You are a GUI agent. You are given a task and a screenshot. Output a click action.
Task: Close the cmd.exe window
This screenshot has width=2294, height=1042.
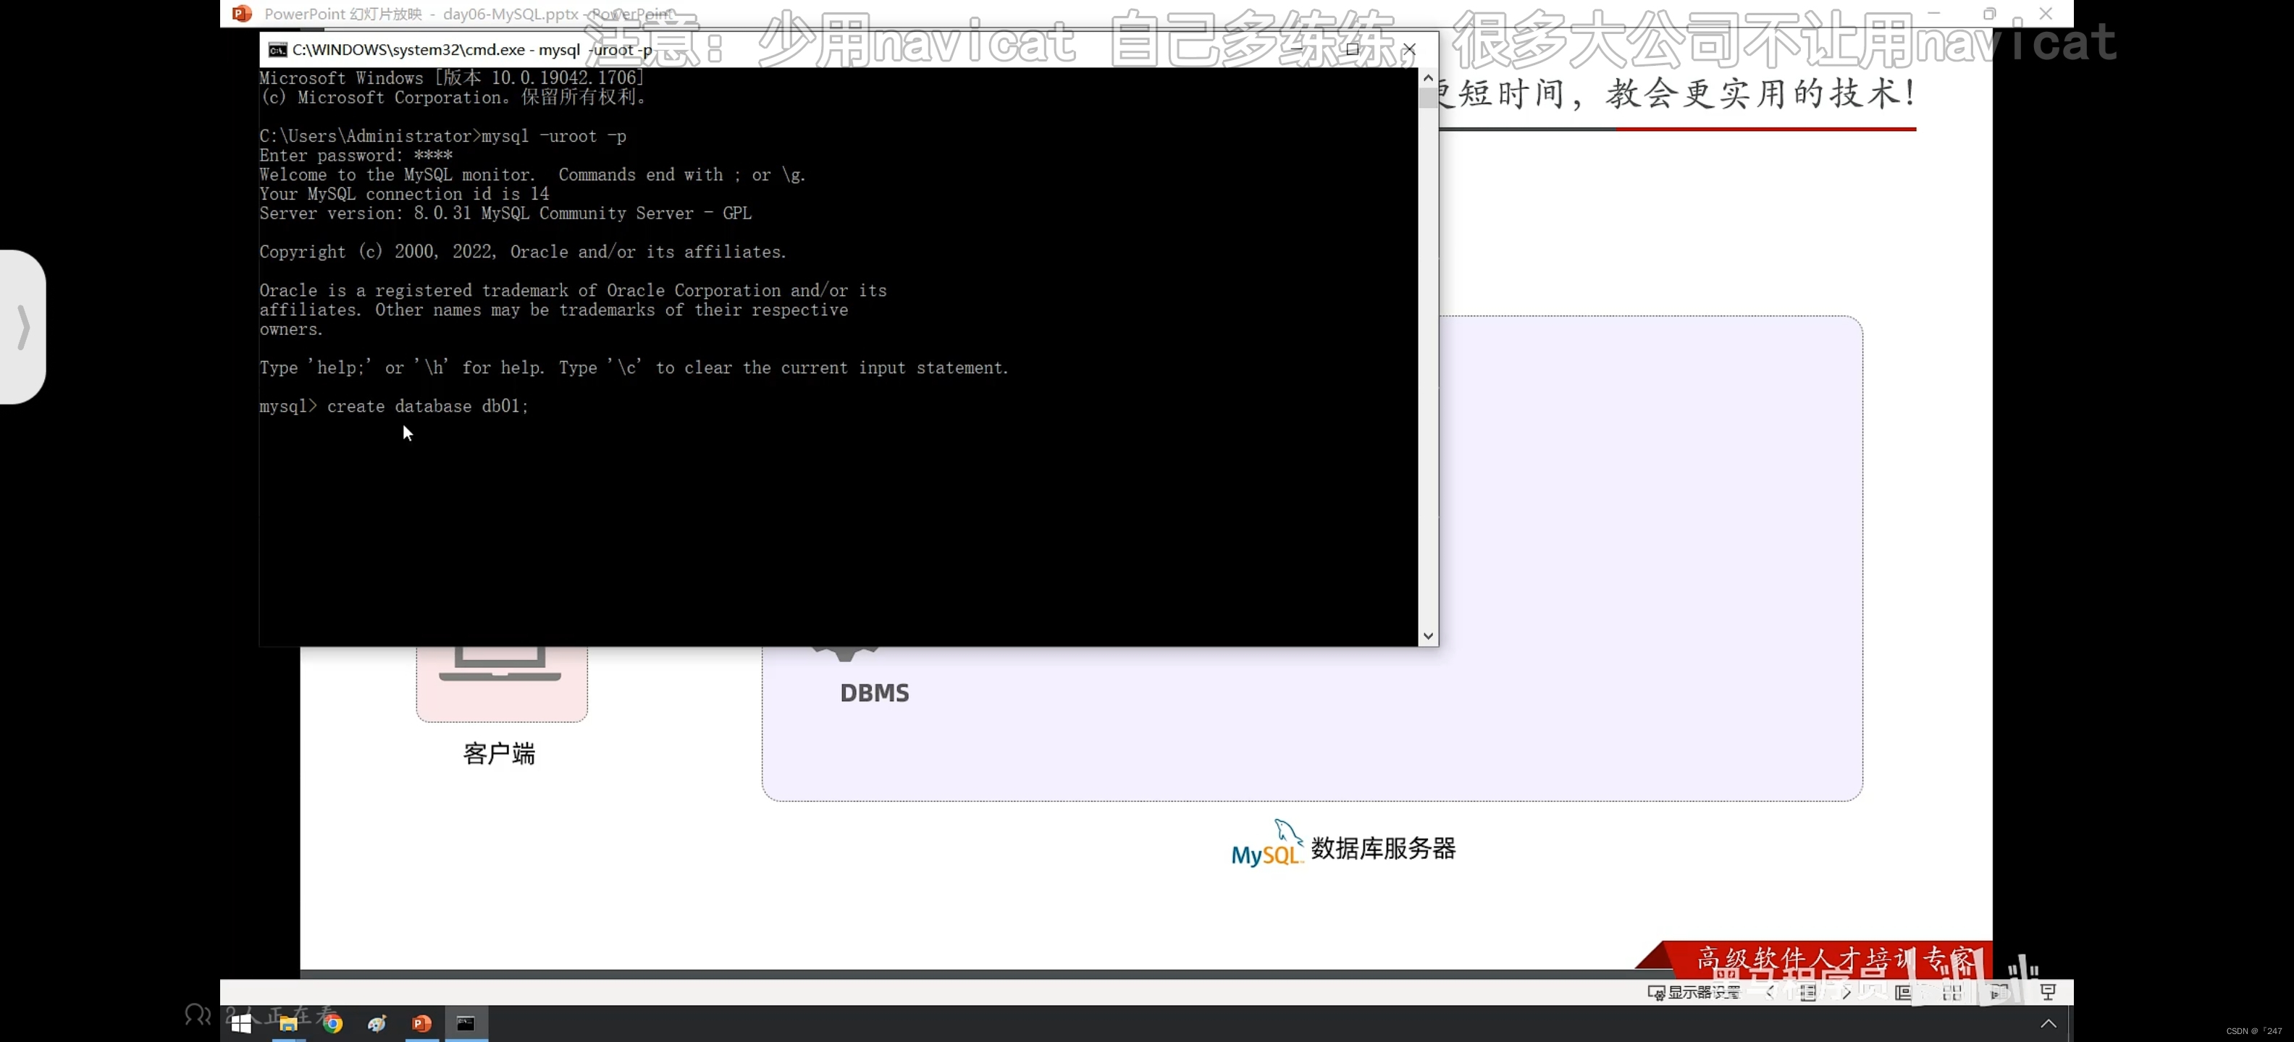pos(1409,49)
